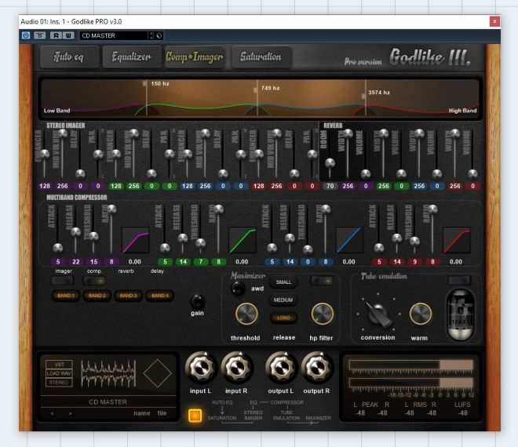Viewport: 518px width, 447px height.
Task: Click the preset up/down stepper arrows
Action: tap(151, 35)
